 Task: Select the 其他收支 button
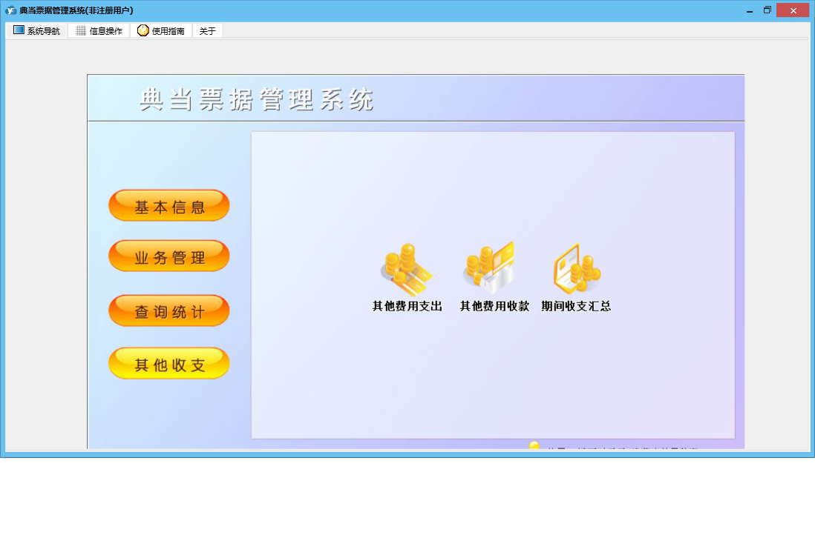pos(169,363)
